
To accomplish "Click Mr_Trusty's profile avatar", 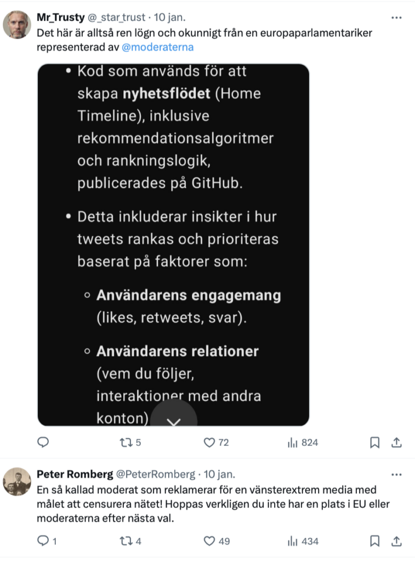I will click(17, 25).
